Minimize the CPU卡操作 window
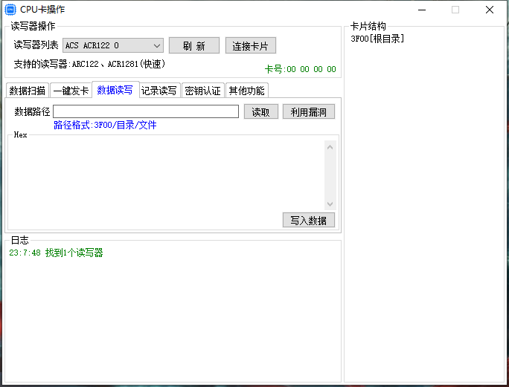The image size is (509, 387). pos(422,10)
